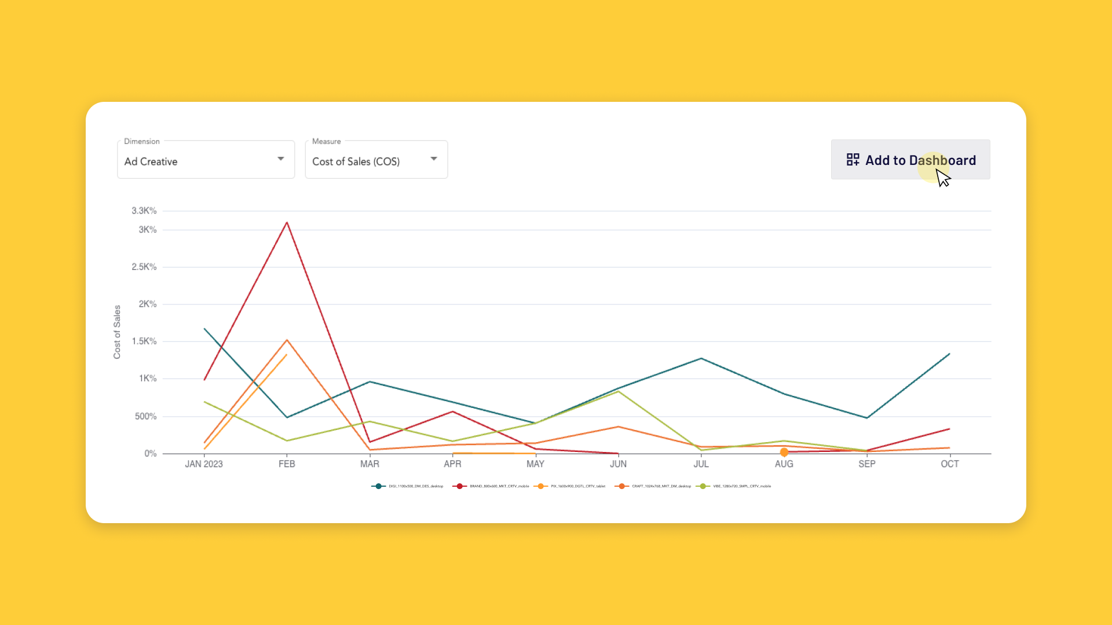Click the JAN 2023 axis label
The width and height of the screenshot is (1112, 625).
click(x=204, y=464)
